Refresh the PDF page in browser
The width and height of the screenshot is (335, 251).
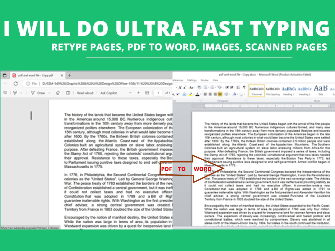[16, 83]
